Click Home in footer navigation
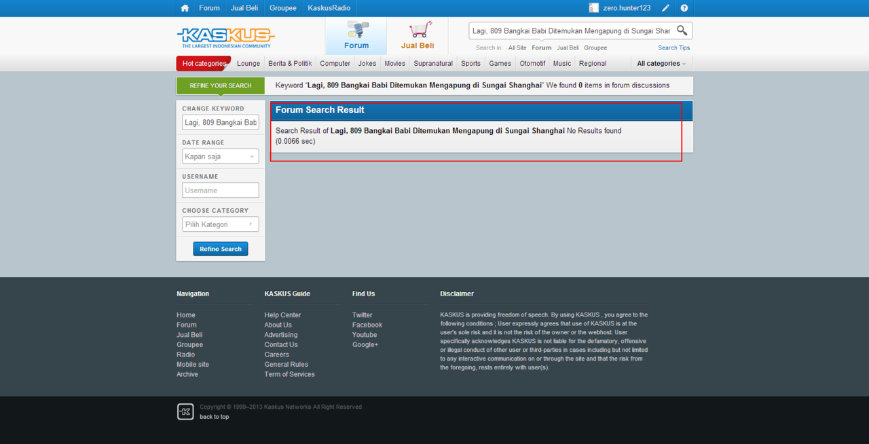The width and height of the screenshot is (869, 444). pos(186,315)
